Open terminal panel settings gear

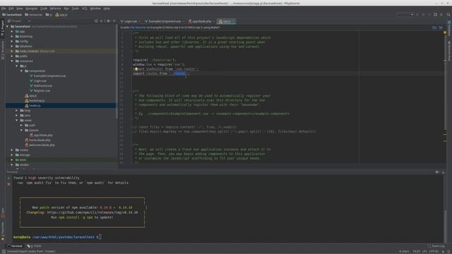coord(437,172)
